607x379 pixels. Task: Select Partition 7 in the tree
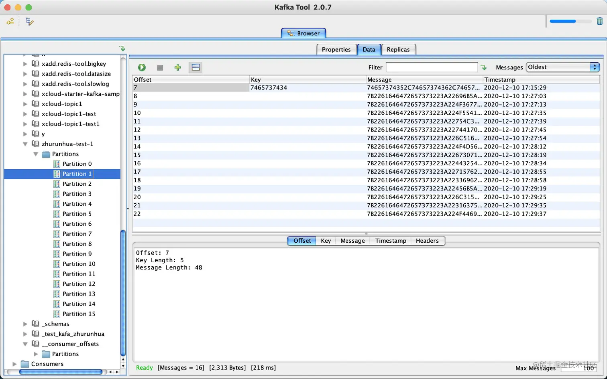(x=77, y=234)
